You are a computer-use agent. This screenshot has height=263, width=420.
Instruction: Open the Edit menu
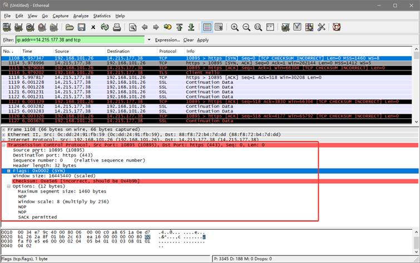(x=19, y=16)
